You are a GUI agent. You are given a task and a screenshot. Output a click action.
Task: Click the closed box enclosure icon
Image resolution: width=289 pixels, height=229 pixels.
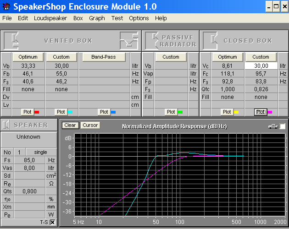(x=210, y=41)
